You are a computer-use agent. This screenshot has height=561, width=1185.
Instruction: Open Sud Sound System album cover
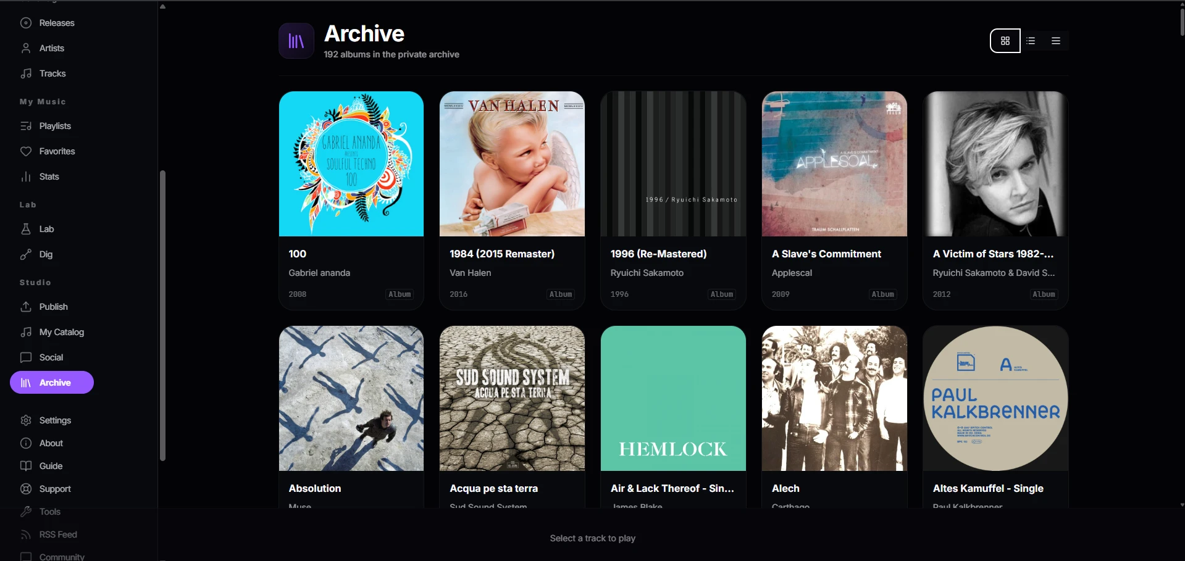(x=512, y=399)
